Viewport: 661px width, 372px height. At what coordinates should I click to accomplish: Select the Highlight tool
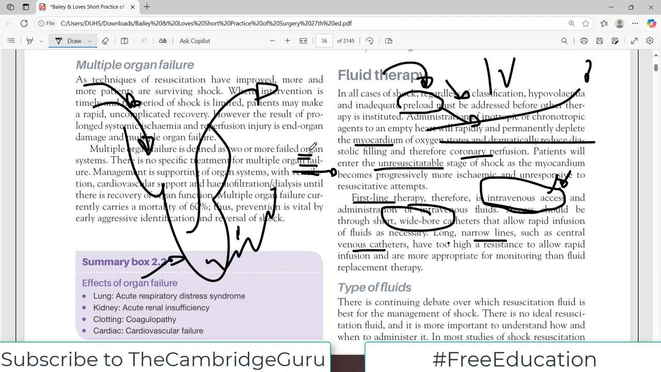click(x=29, y=41)
